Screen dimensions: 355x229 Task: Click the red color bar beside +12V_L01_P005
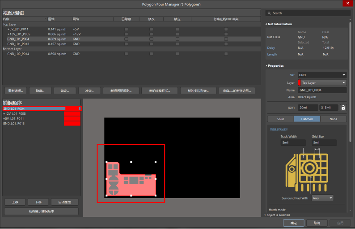click(x=72, y=113)
